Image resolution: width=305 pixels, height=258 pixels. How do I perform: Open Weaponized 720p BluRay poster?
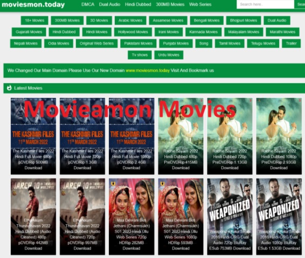(x=230, y=217)
